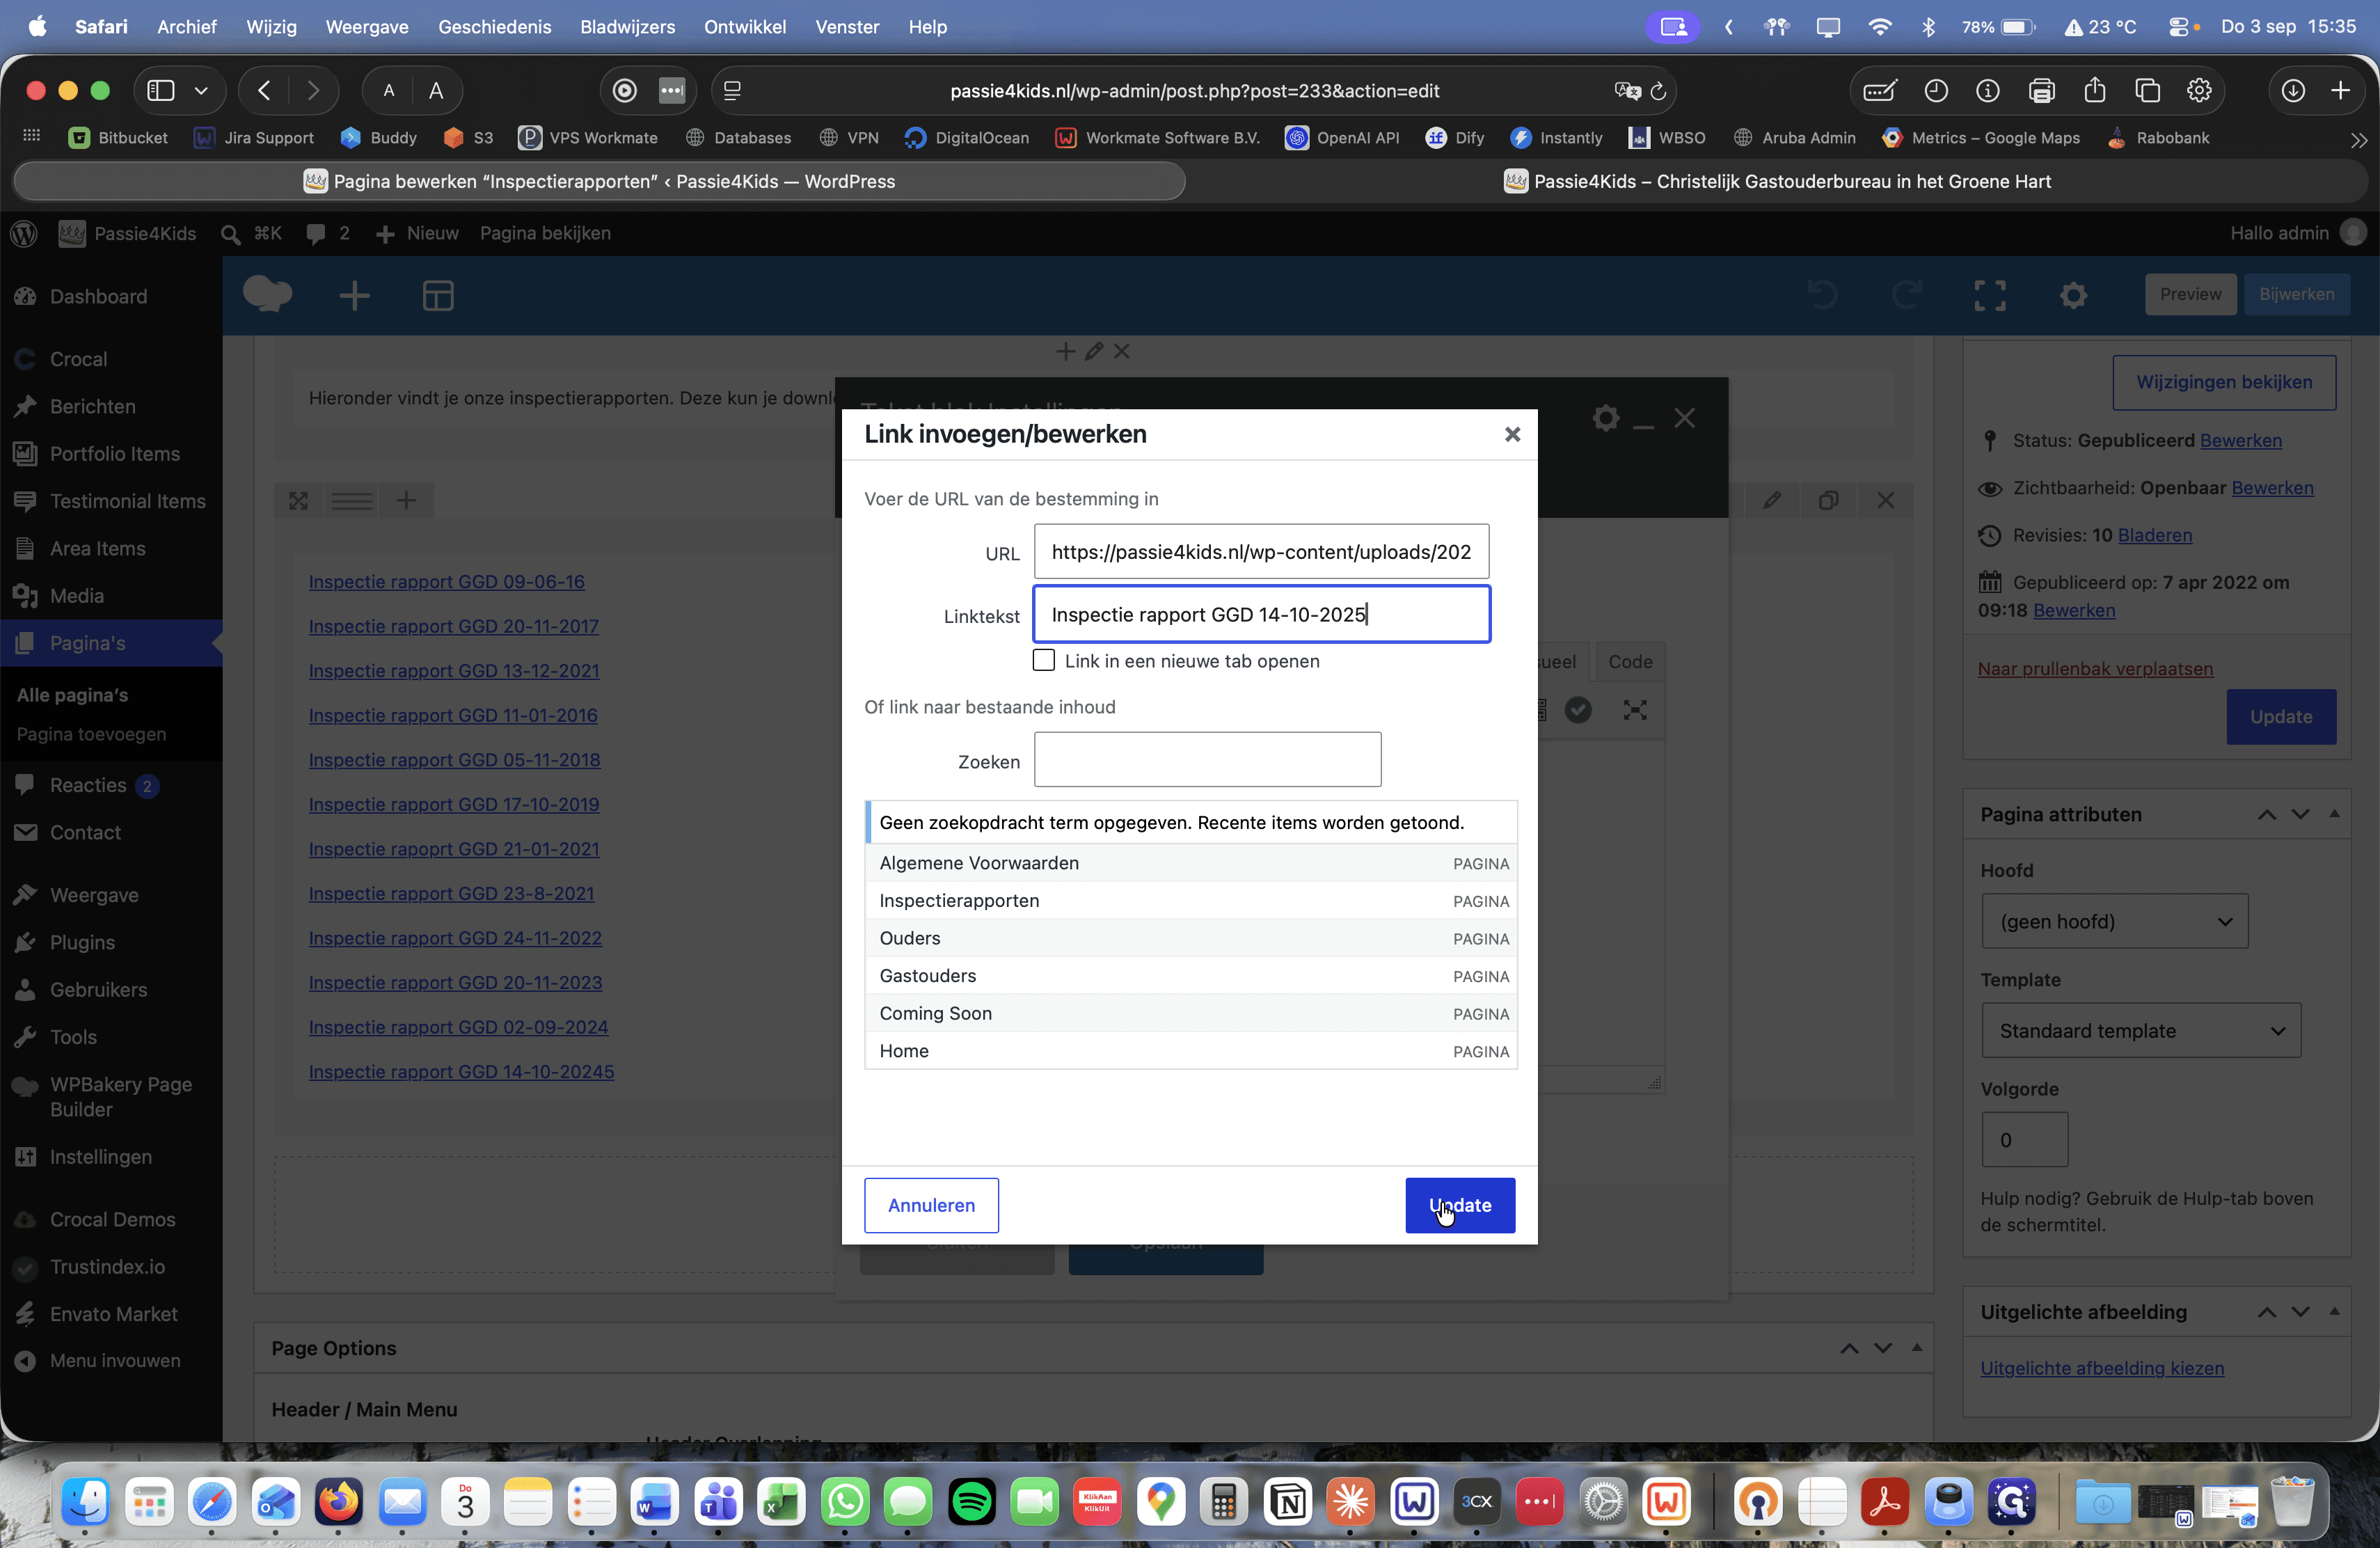The height and width of the screenshot is (1548, 2380).
Task: Click the Zoeken search field
Action: 1207,760
